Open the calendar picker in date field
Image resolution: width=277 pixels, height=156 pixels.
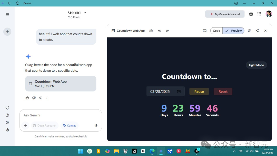pos(179,91)
